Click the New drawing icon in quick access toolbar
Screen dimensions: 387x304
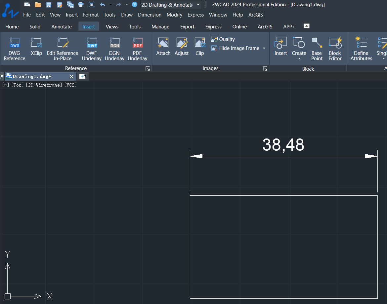(x=27, y=4)
